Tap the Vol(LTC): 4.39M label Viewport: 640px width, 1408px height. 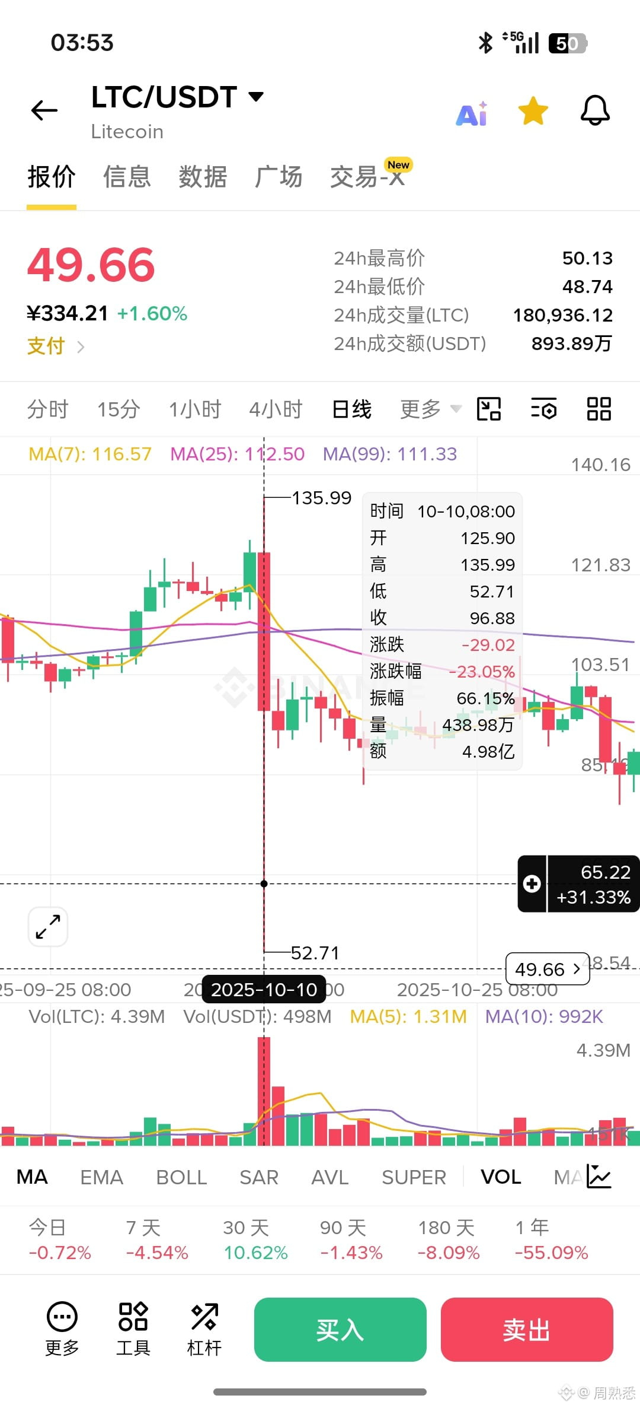coord(97,1017)
